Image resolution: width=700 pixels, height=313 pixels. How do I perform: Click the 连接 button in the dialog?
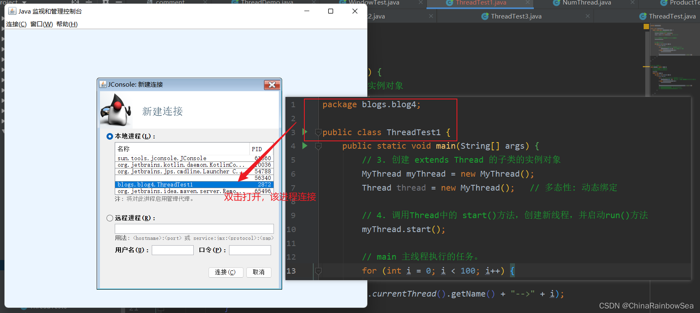point(226,272)
